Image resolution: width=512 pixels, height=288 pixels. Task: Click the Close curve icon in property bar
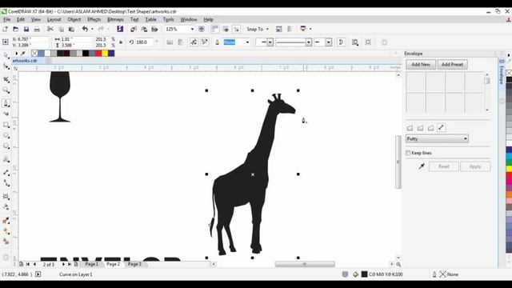pos(341,42)
